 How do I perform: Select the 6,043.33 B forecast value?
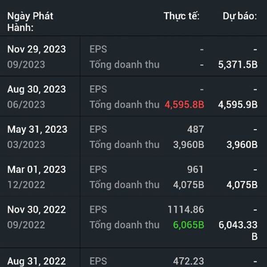238,231
